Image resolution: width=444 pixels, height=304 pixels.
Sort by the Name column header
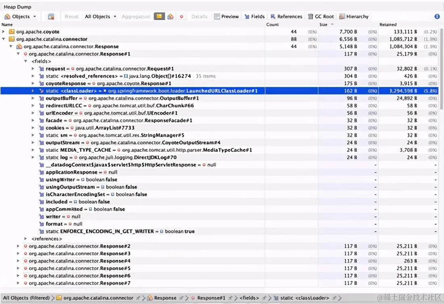point(7,25)
